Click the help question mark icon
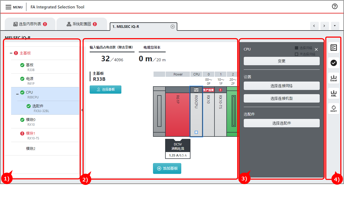 pos(335,7)
